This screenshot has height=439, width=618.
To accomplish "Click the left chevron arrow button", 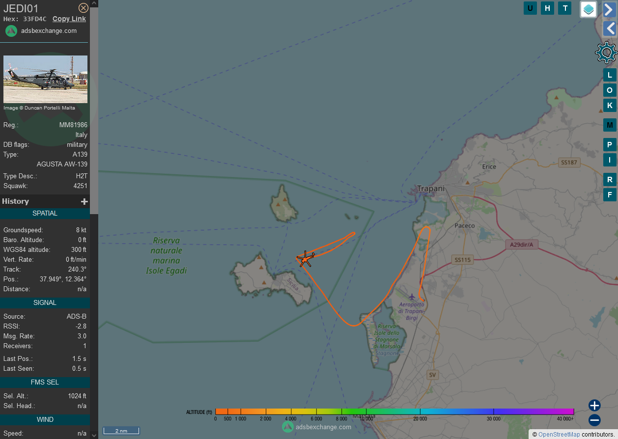I will point(610,28).
